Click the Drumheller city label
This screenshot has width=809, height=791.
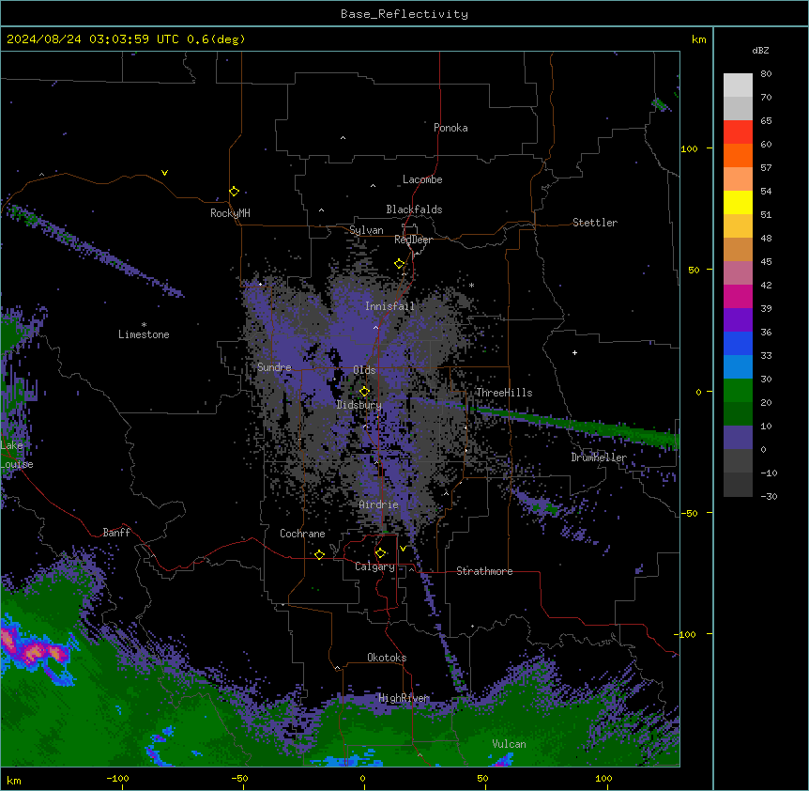click(x=599, y=458)
